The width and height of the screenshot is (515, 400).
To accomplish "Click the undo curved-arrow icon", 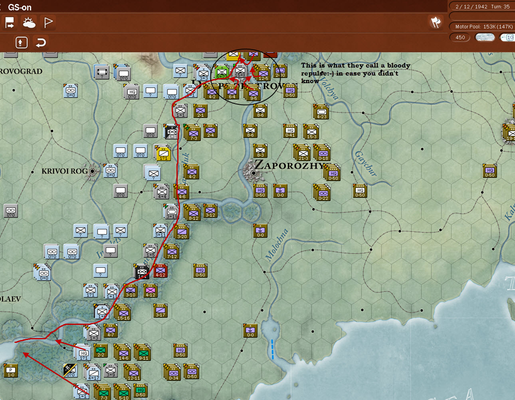I will [41, 42].
